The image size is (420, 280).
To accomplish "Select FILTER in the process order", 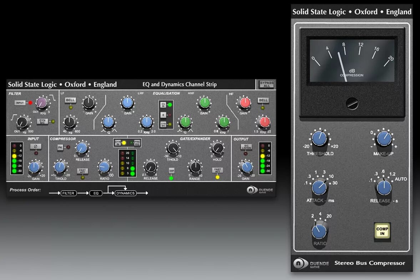I will [68, 193].
